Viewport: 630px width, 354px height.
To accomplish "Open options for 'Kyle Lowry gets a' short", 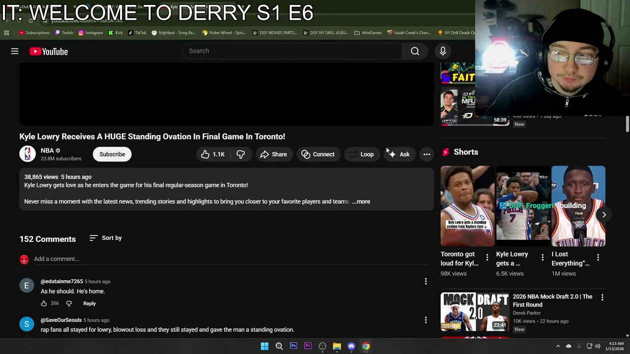I will coord(543,257).
